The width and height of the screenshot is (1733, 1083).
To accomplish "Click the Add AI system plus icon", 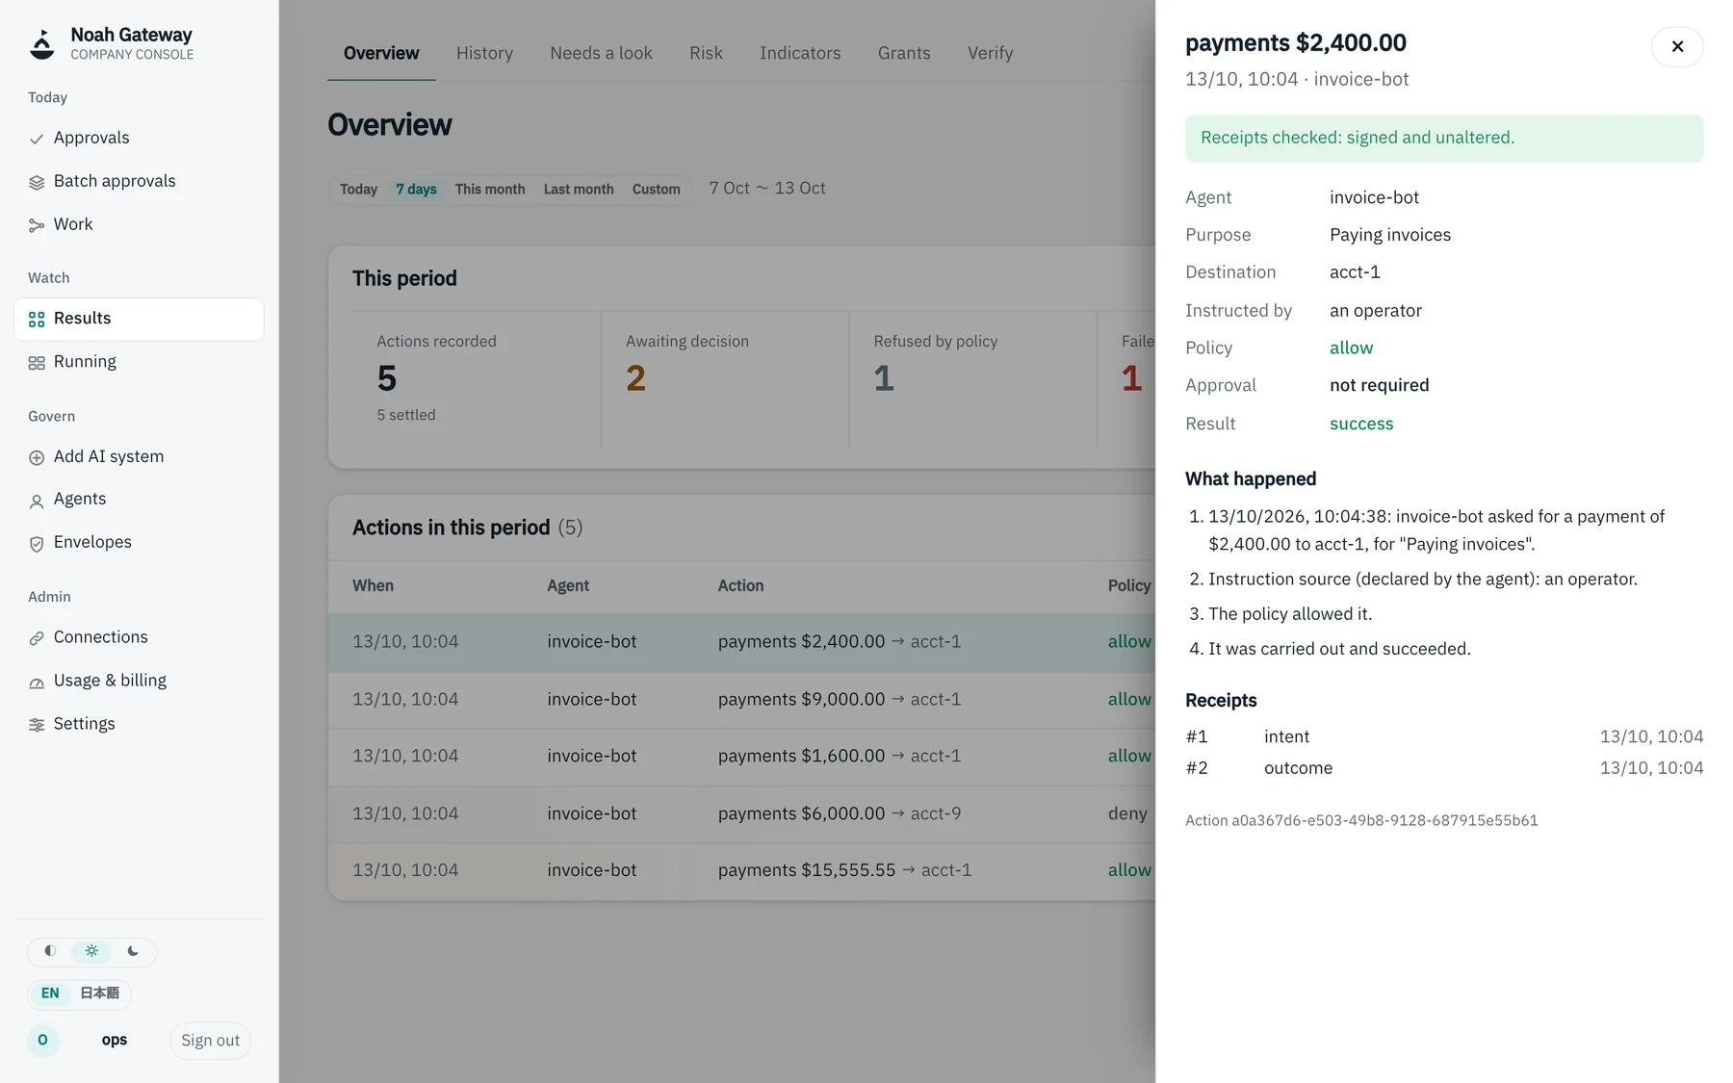I will pos(37,457).
